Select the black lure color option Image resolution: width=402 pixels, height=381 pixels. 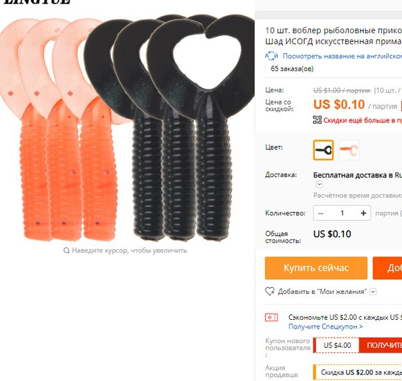pos(323,150)
